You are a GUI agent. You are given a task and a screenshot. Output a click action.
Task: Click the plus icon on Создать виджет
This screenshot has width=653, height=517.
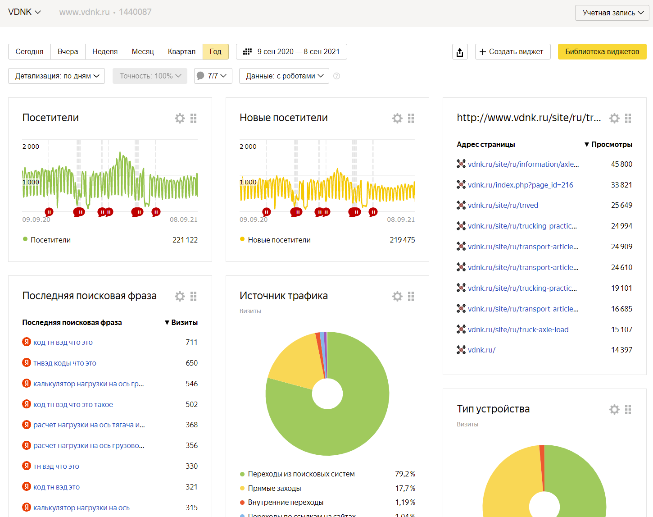[483, 52]
